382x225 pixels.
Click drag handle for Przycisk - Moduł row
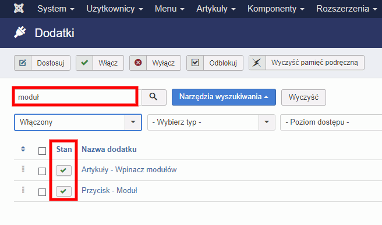tap(23, 190)
